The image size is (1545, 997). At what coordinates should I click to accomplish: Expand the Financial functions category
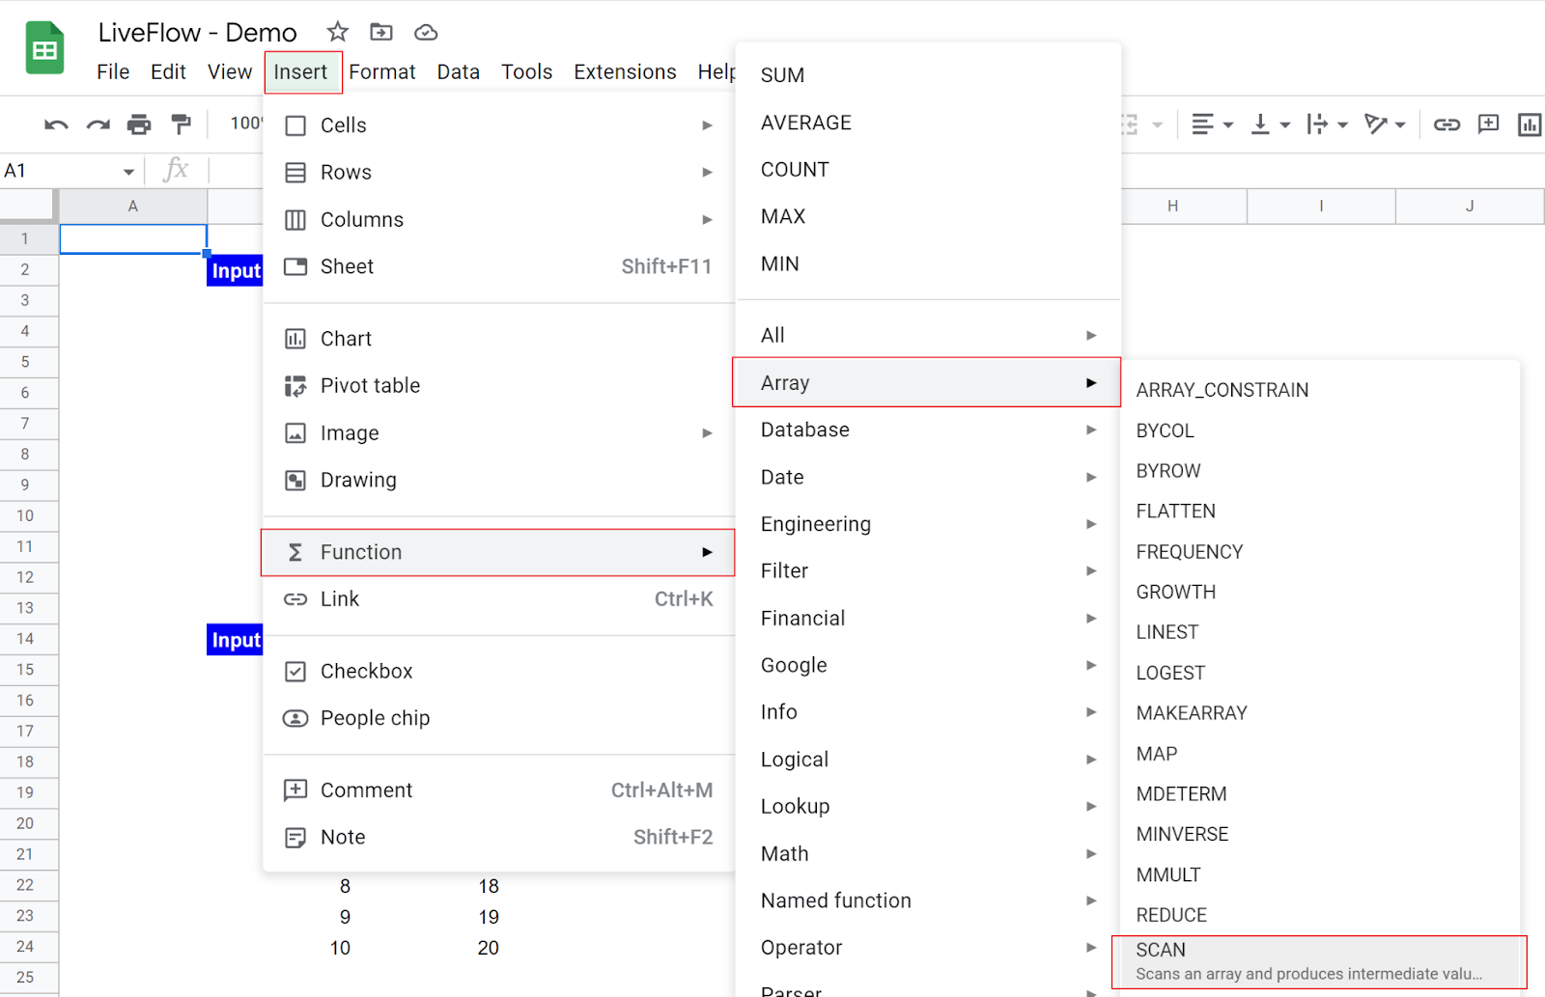pyautogui.click(x=928, y=618)
